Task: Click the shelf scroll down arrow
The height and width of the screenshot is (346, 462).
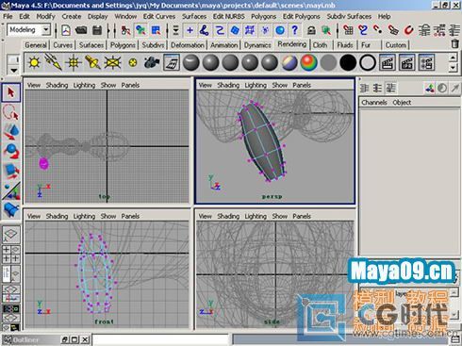Action: point(453,67)
